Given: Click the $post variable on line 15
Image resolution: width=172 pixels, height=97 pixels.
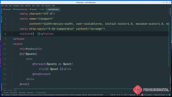Looking at the screenshot, I should (x=54, y=69).
